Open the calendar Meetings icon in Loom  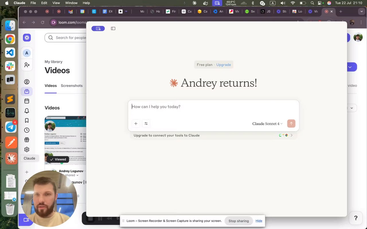27,101
